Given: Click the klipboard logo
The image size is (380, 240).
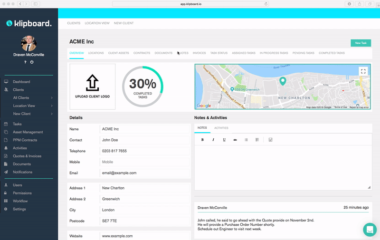Looking at the screenshot, I should [29, 23].
